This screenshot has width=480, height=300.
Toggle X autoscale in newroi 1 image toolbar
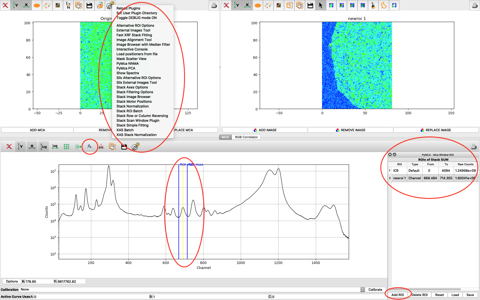pos(247,5)
